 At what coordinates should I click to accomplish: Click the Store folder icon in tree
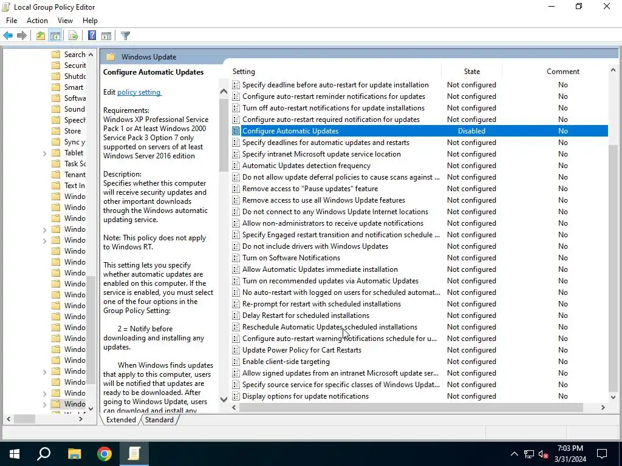tap(56, 131)
